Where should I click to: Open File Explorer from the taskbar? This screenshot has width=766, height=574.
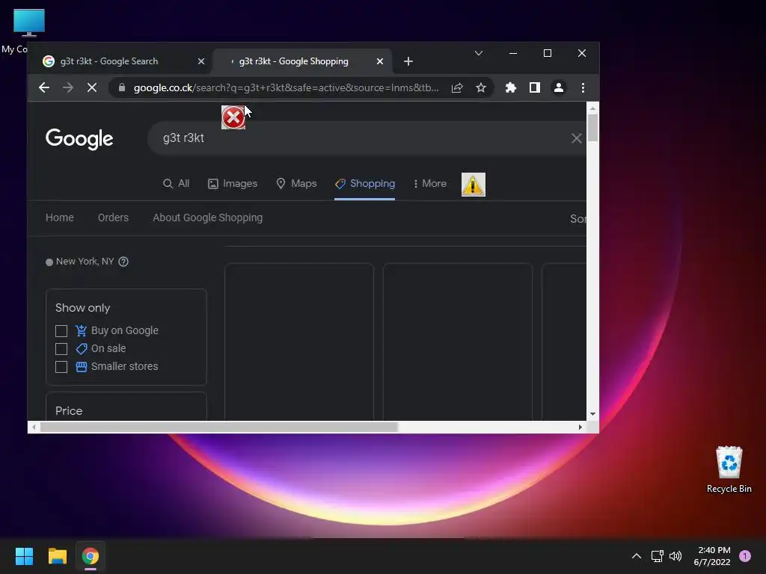[x=57, y=556]
